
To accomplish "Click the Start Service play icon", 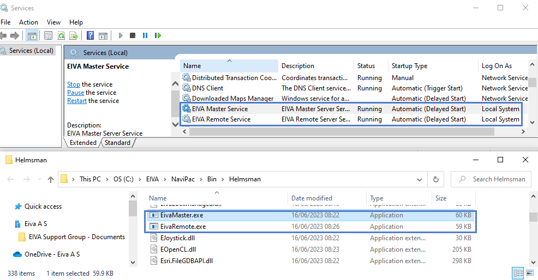I will (x=121, y=35).
